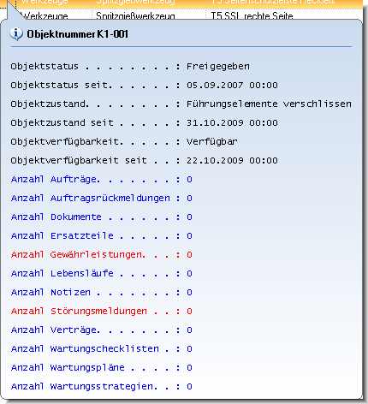Screen dimensions: 368x404
Task: Select the T5 SSL rechte Seite cell
Action: [252, 16]
